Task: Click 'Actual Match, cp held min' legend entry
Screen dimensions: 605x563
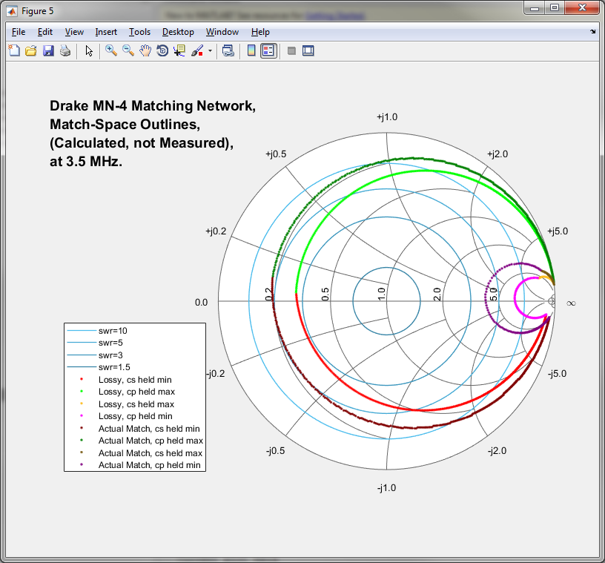Action: coord(149,465)
